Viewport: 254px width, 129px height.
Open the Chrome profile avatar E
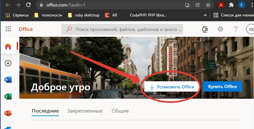pos(241,5)
